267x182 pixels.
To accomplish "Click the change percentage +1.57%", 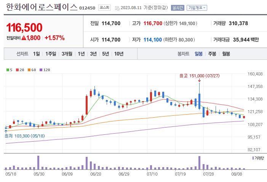I will [x=55, y=38].
